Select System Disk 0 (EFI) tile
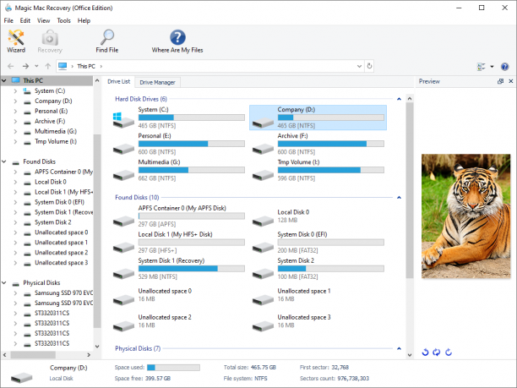517x388 pixels. pyautogui.click(x=318, y=243)
